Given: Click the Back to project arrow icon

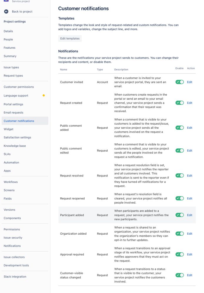Looking at the screenshot, I should tap(6, 12).
